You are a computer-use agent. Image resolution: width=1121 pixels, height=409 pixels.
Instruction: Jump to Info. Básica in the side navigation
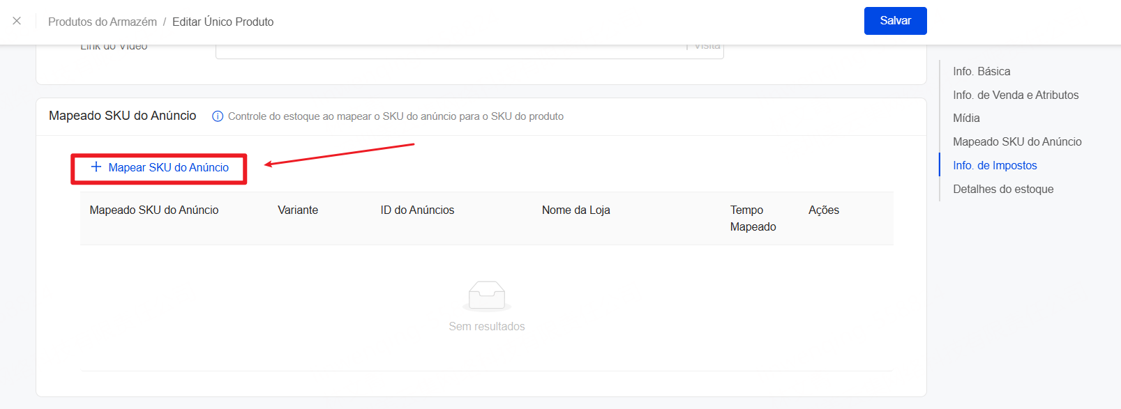(x=981, y=71)
